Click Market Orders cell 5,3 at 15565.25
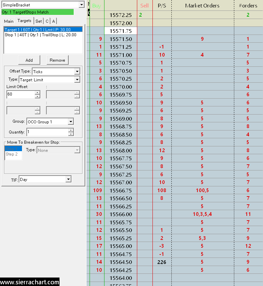 coord(202,238)
